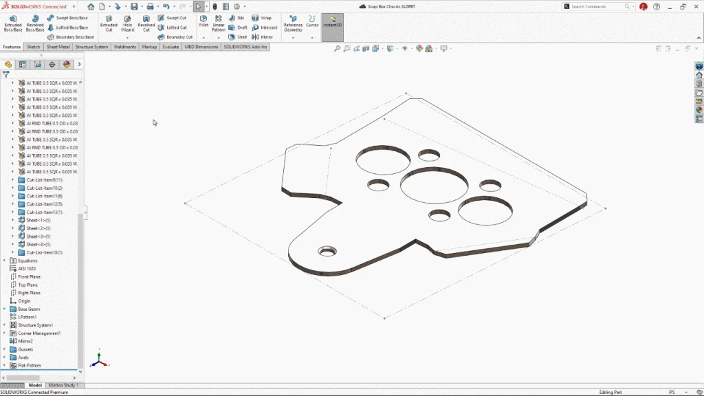704x396 pixels.
Task: Click the Motion Study 1 tab
Action: 63,385
